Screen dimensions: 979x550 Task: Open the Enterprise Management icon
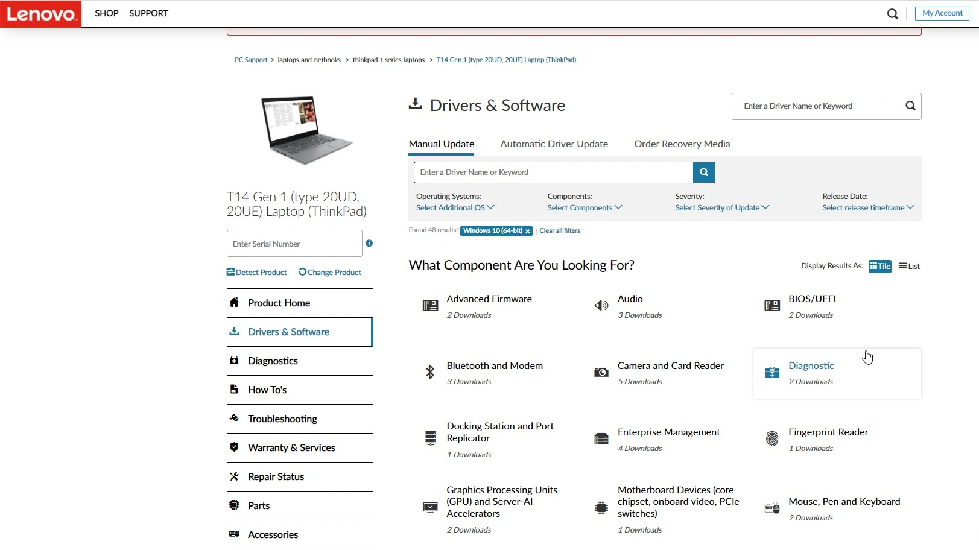click(x=601, y=439)
